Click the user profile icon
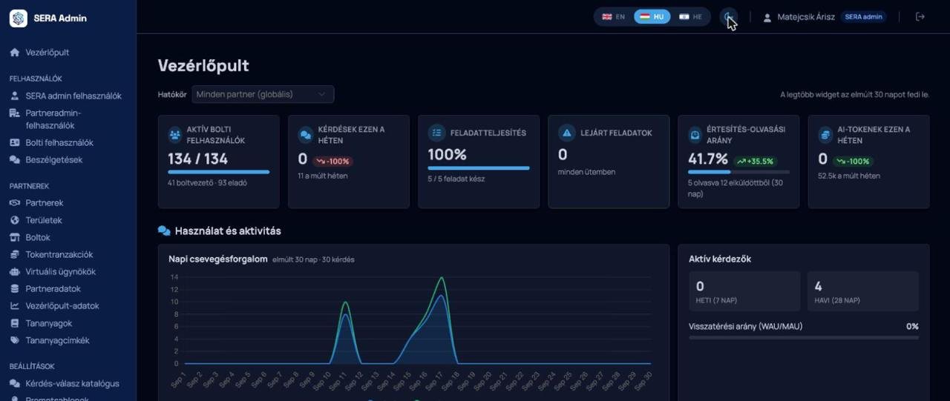The width and height of the screenshot is (950, 401). 767,17
